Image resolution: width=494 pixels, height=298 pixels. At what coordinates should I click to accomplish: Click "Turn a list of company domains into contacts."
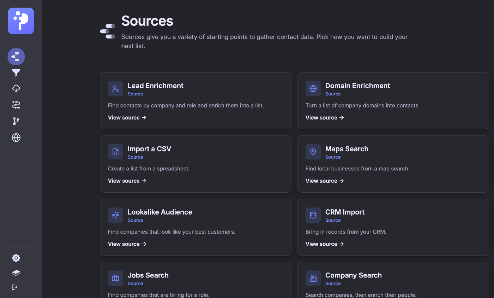tap(362, 105)
